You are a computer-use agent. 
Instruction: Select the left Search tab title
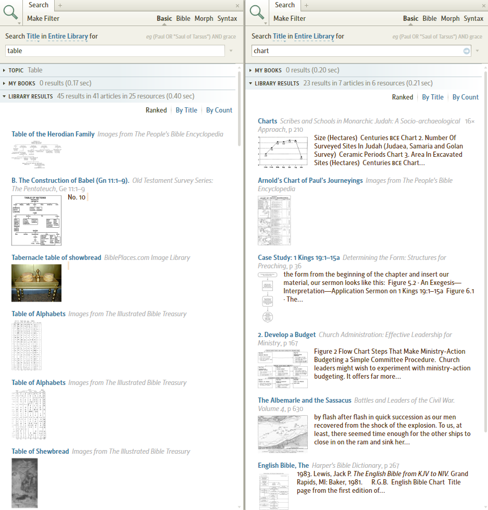tap(39, 5)
